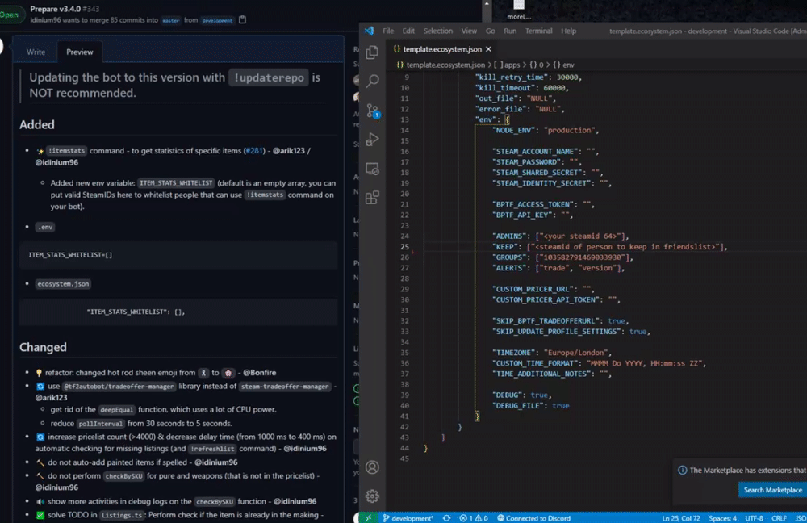The image size is (807, 523).
Task: Click development* branch in status bar
Action: pos(408,518)
